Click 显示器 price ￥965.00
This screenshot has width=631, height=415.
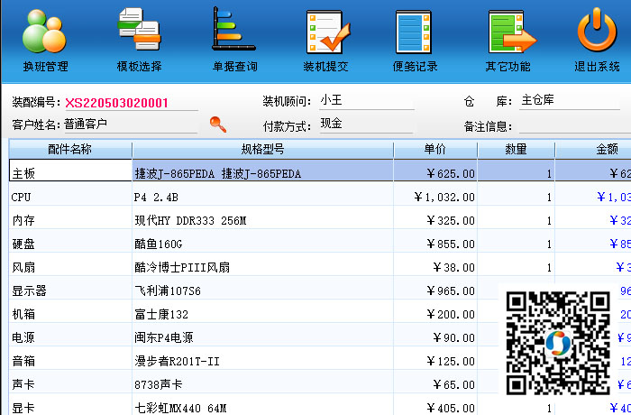point(435,287)
